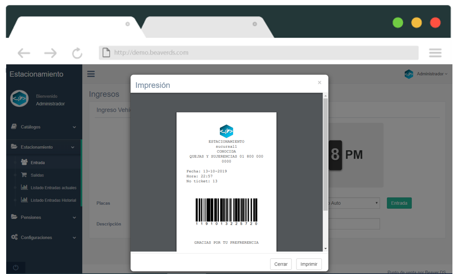Open the Salidas menu item
461x274 pixels.
(x=37, y=175)
